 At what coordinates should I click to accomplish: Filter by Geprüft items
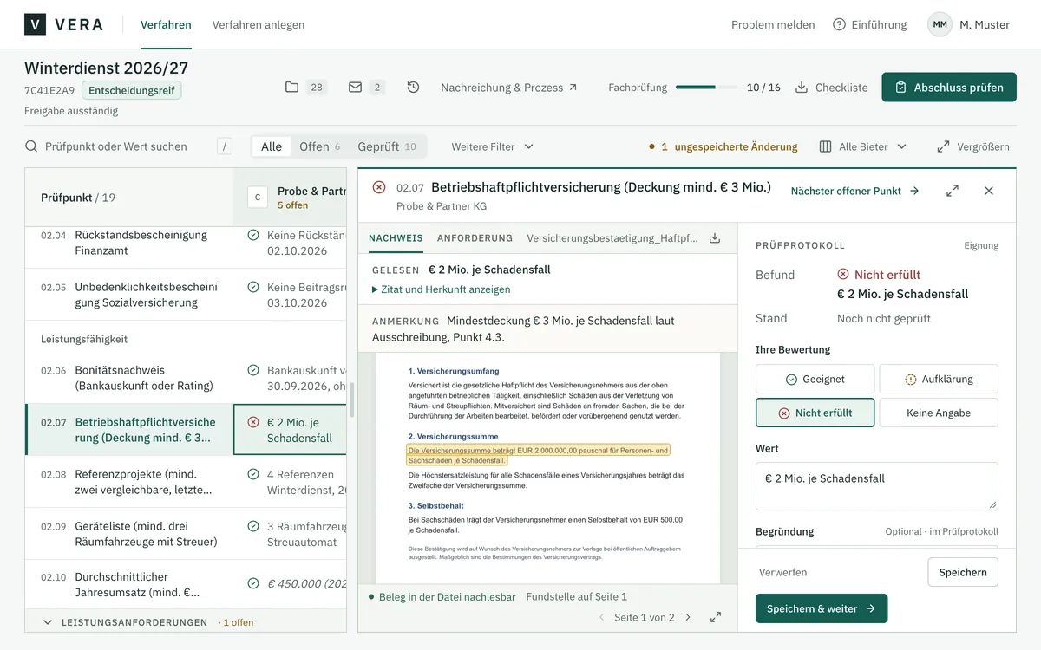[387, 146]
